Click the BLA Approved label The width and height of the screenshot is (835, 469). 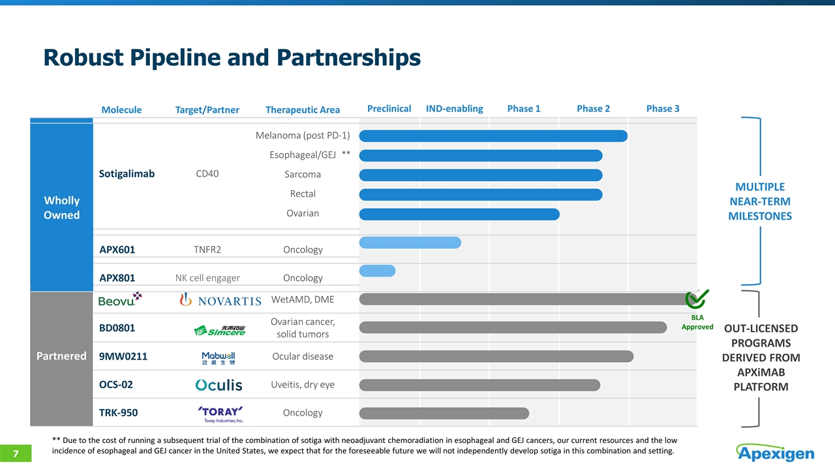(697, 322)
